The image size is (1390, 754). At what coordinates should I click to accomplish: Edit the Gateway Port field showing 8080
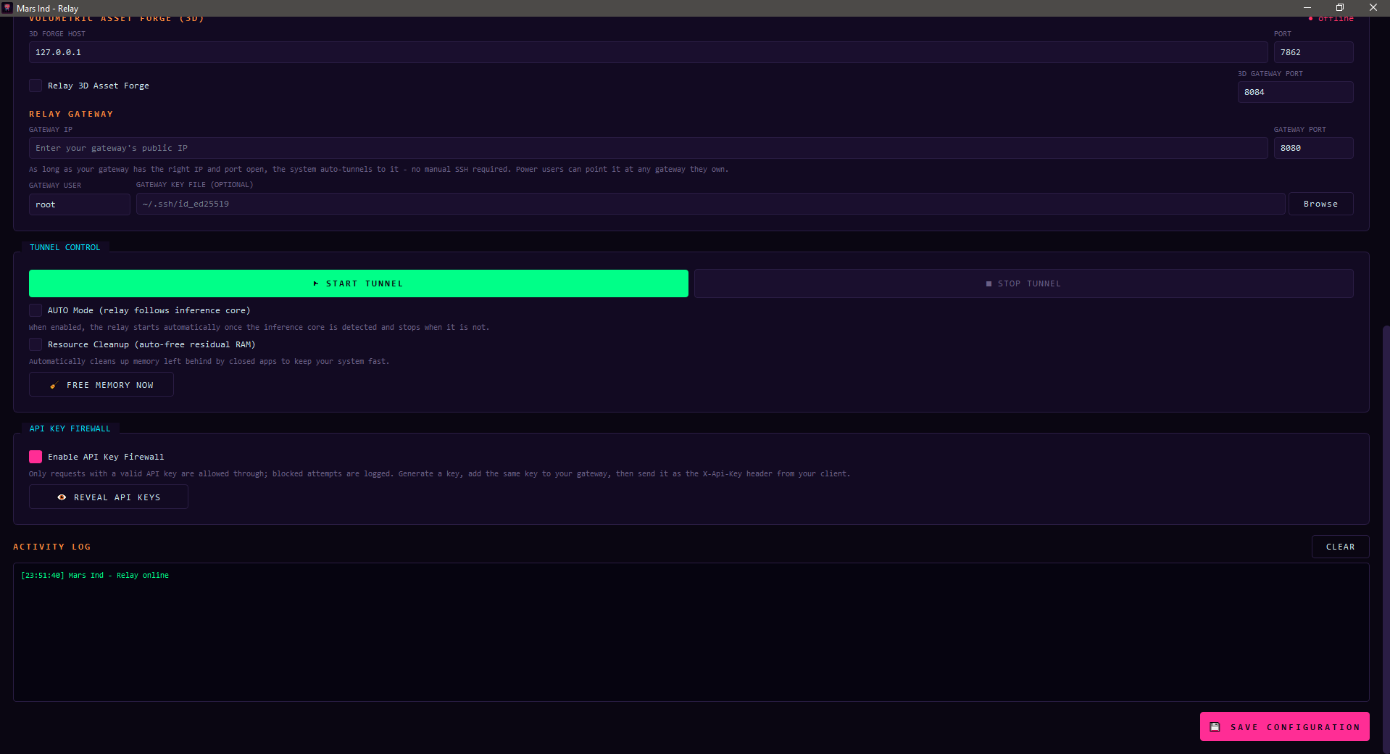(x=1313, y=148)
